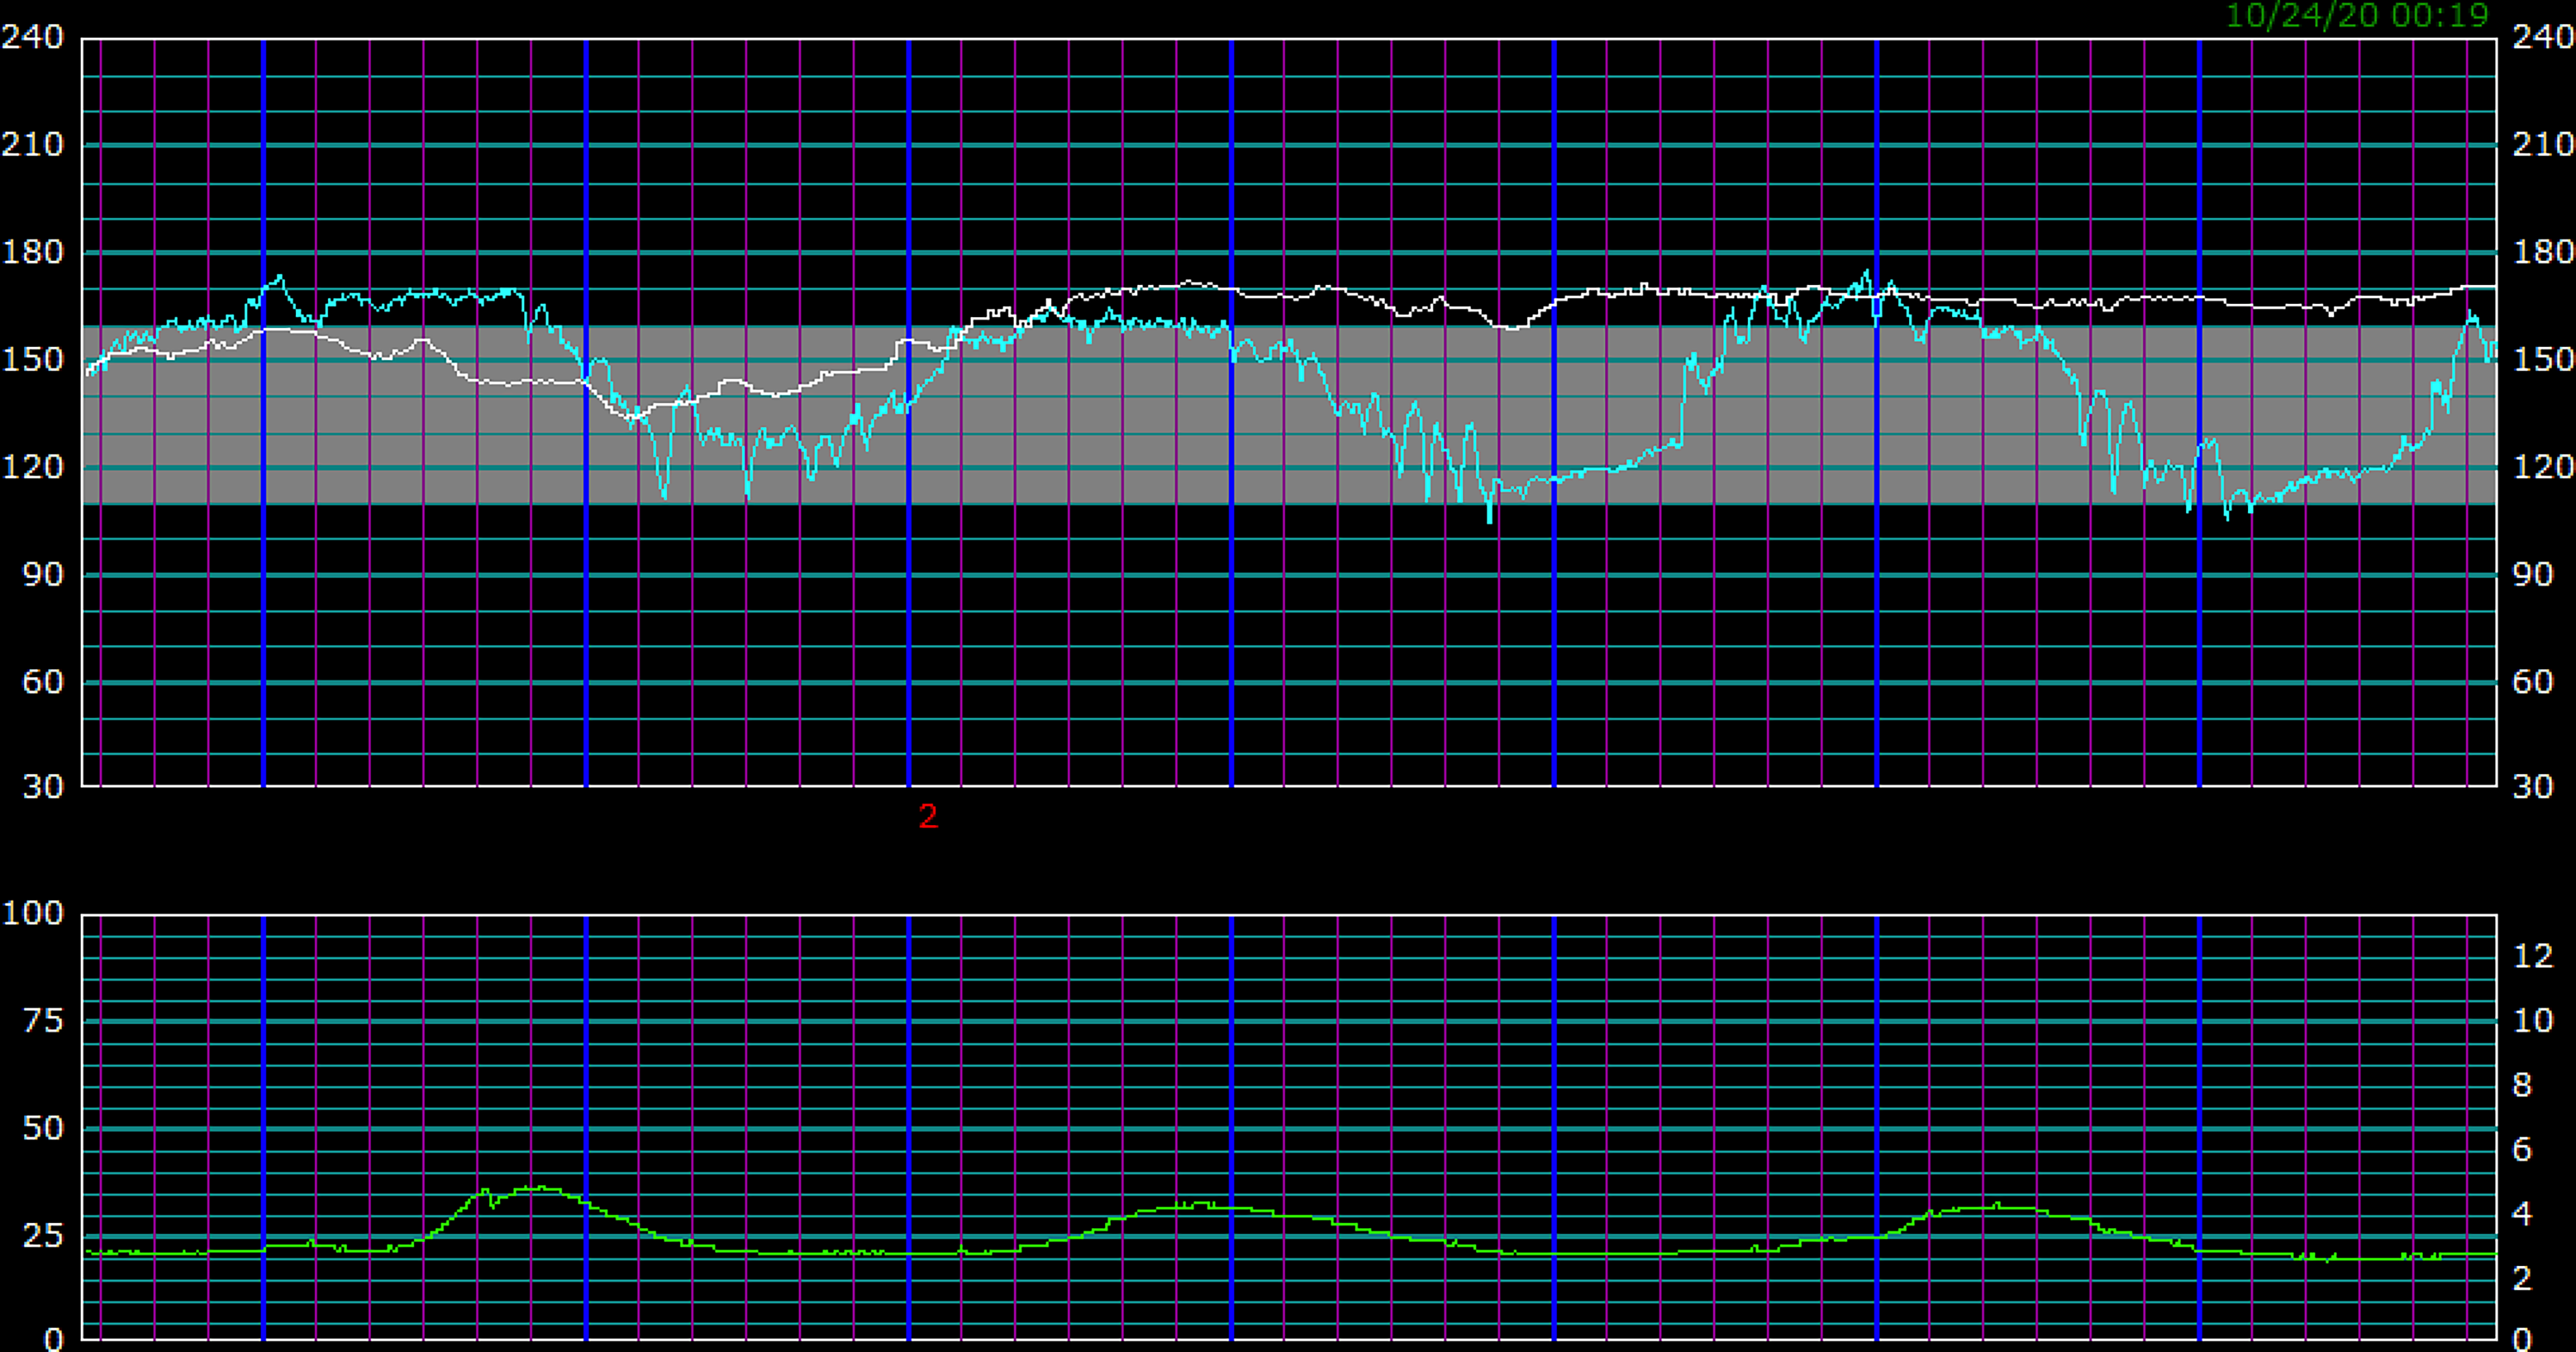Click the 4 label on contraction chart right axis
The image size is (2576, 1352).
2522,1214
